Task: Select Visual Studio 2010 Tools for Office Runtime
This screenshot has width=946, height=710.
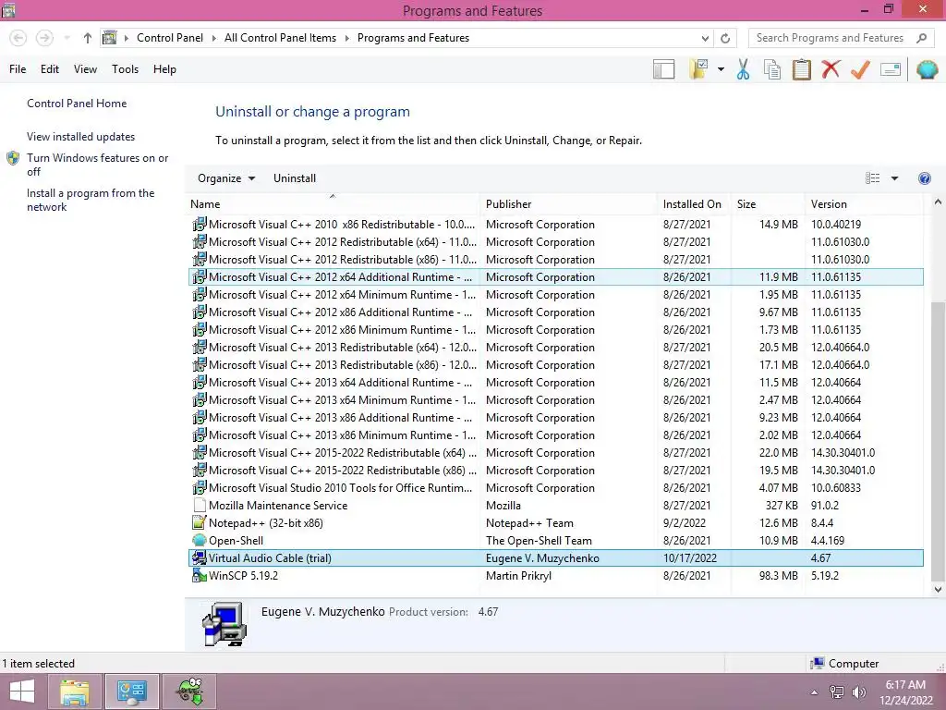Action: pyautogui.click(x=555, y=488)
